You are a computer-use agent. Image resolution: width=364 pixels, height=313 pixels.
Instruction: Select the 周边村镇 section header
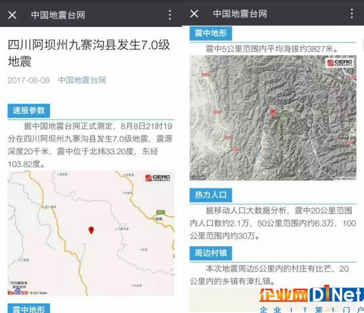tap(210, 253)
